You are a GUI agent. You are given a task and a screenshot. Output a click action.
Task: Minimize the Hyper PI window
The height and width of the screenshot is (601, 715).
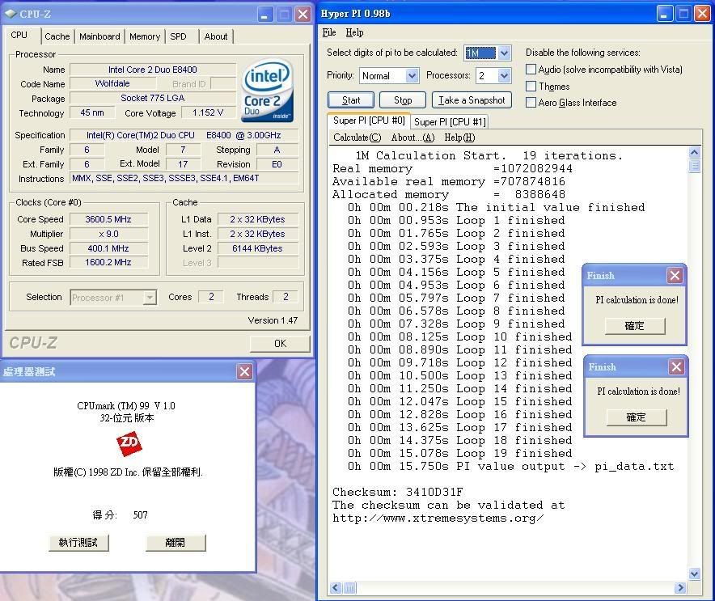(664, 14)
